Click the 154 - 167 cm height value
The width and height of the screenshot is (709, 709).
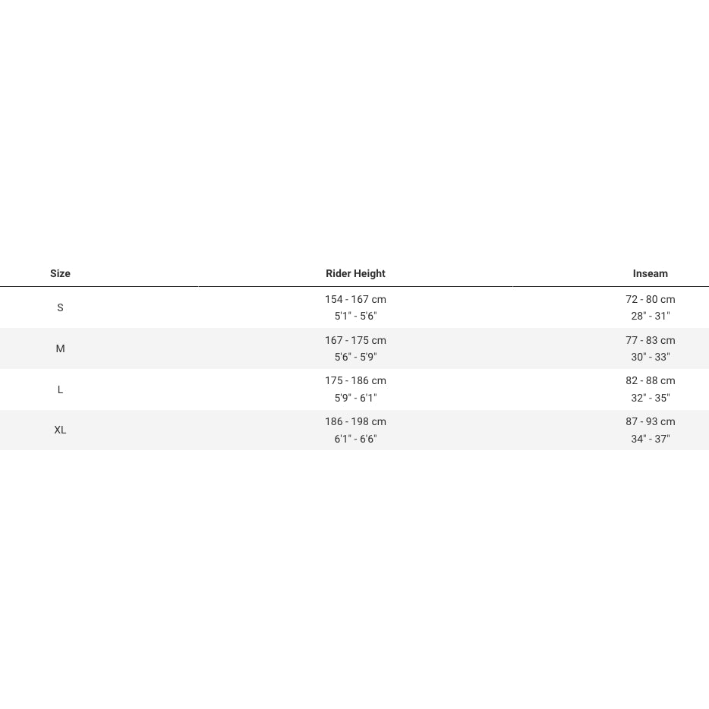(x=355, y=299)
